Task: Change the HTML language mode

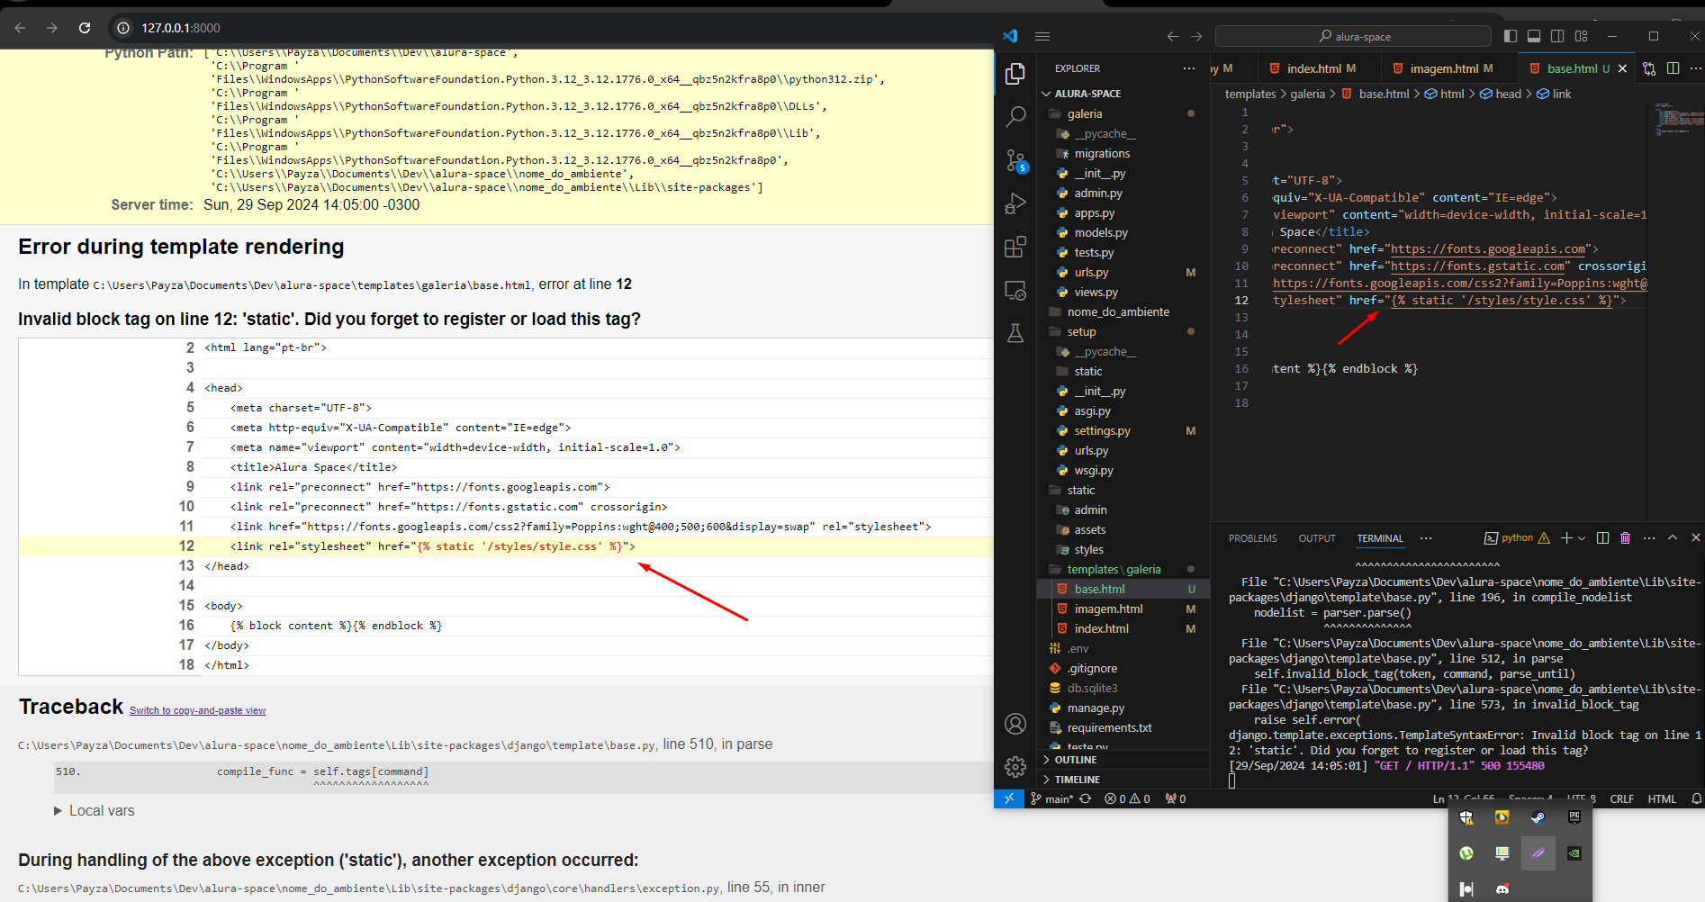Action: tap(1662, 799)
